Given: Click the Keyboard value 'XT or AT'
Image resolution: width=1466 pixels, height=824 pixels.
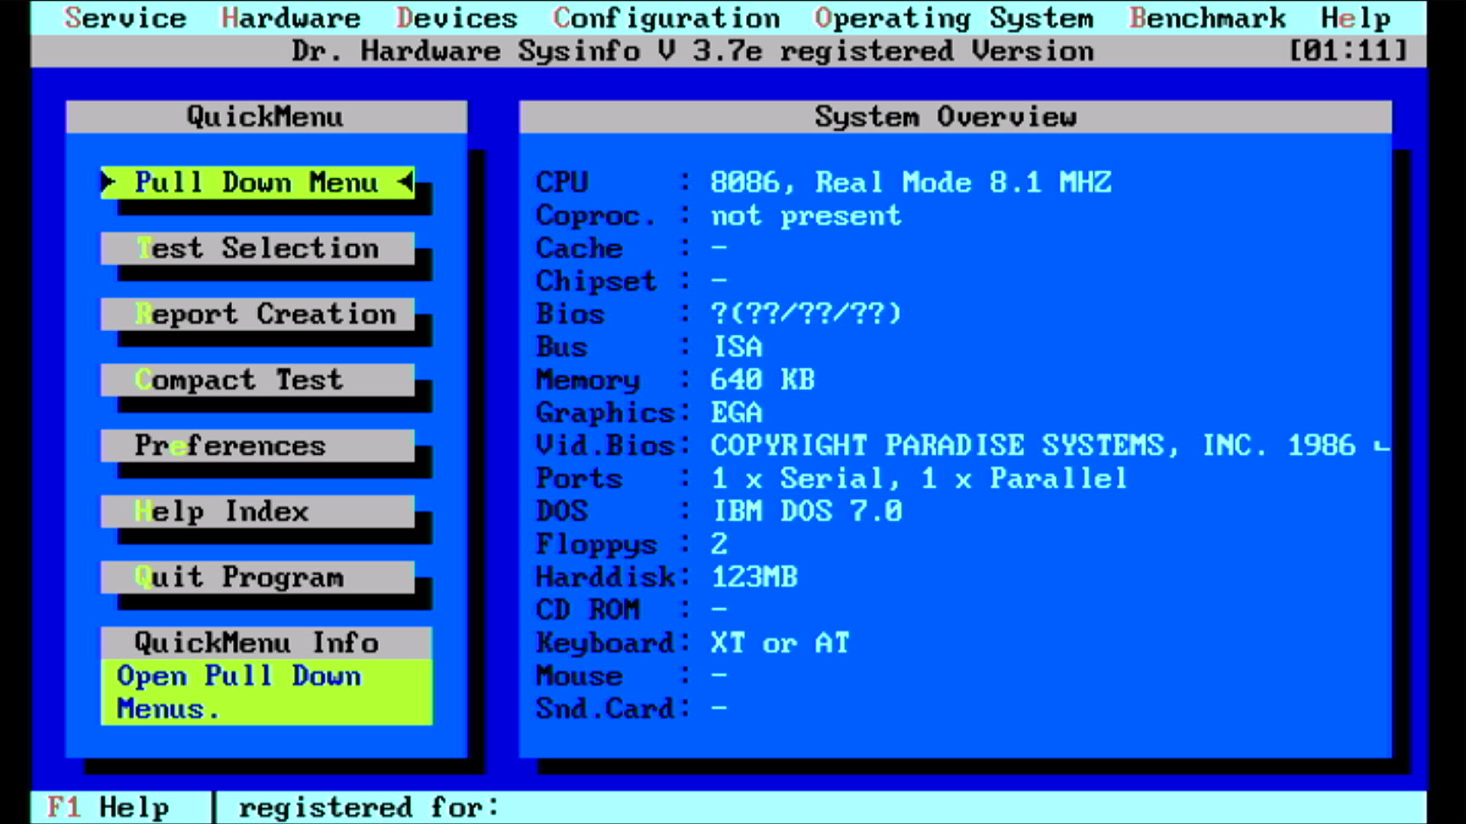Looking at the screenshot, I should [780, 643].
